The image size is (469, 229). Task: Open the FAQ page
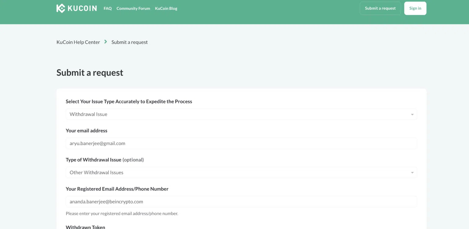(x=108, y=9)
